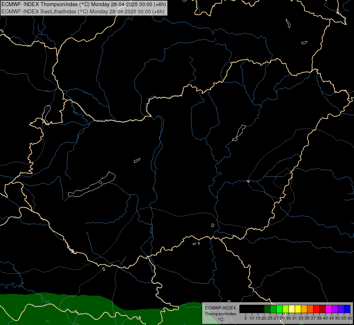
Task: Click the legend tick value 50
Action: point(338,318)
